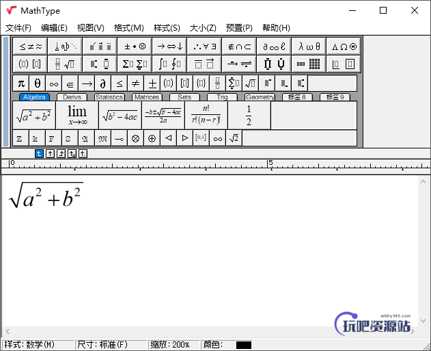Open the spaces and ellipses palette

(65, 47)
